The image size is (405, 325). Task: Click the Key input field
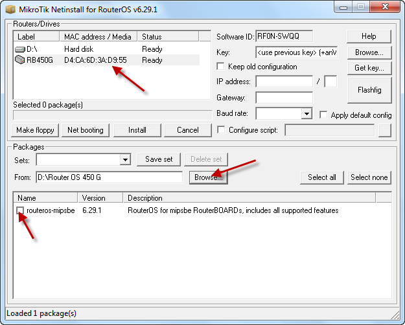(x=297, y=52)
